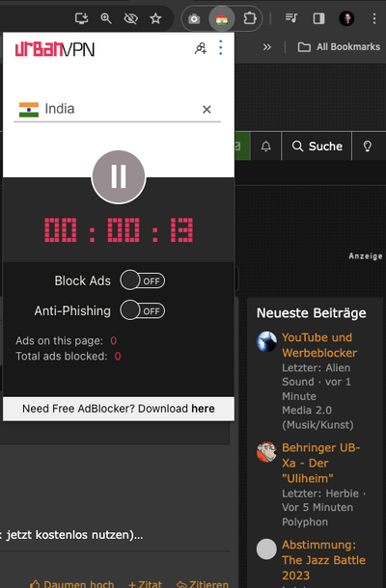Viewport: 386px width, 588px height.
Task: Click the invite friend icon in VPN popup
Action: pos(201,48)
